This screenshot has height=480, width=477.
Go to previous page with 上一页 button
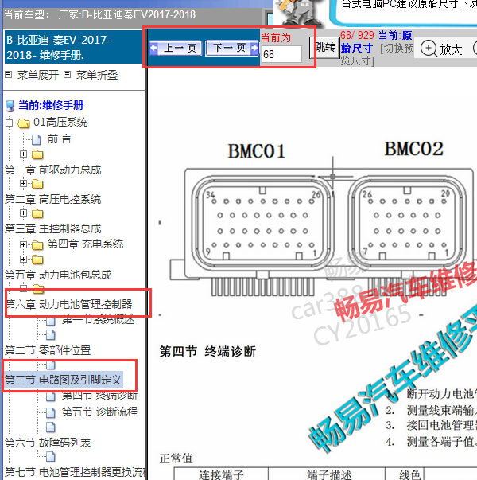click(x=176, y=48)
